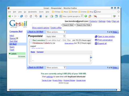Go to the Home page icon
This screenshot has width=129, height=96.
[x=31, y=16]
